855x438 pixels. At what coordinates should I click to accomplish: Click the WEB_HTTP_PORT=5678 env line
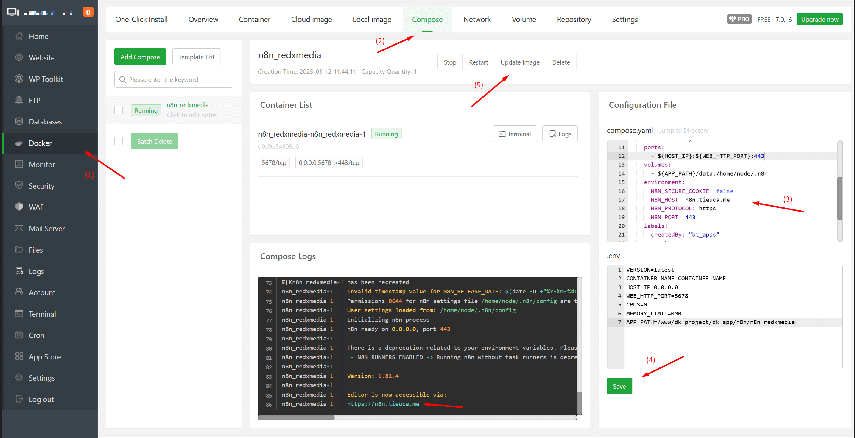pyautogui.click(x=657, y=296)
